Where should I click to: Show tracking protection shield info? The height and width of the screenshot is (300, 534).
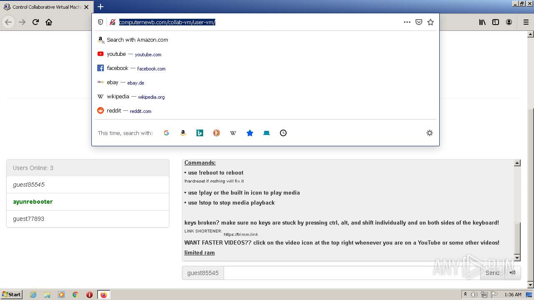coord(101,22)
